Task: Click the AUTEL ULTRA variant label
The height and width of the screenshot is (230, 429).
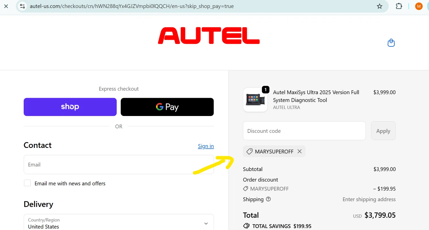Action: 287,107
